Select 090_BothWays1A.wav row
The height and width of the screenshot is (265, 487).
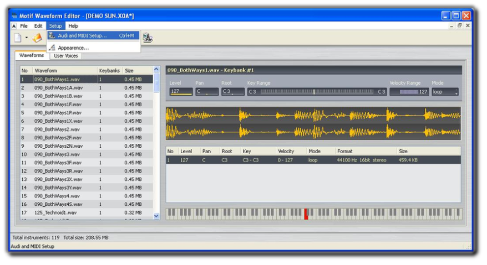[87, 88]
